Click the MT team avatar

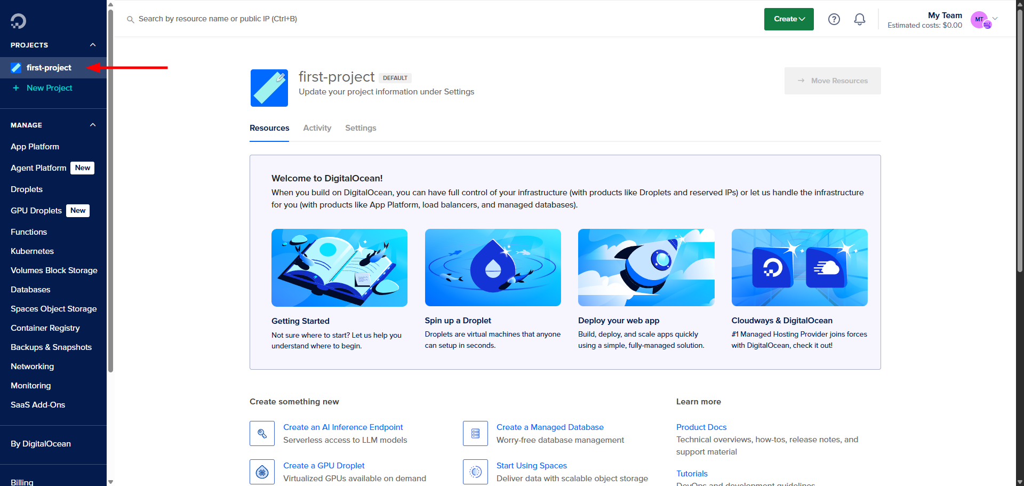coord(979,20)
